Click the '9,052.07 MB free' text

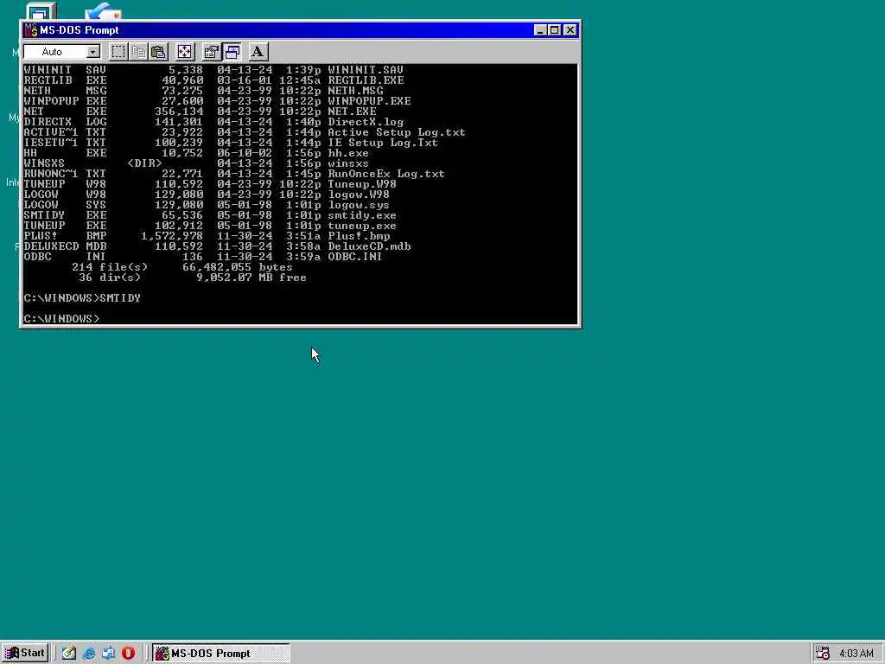251,278
